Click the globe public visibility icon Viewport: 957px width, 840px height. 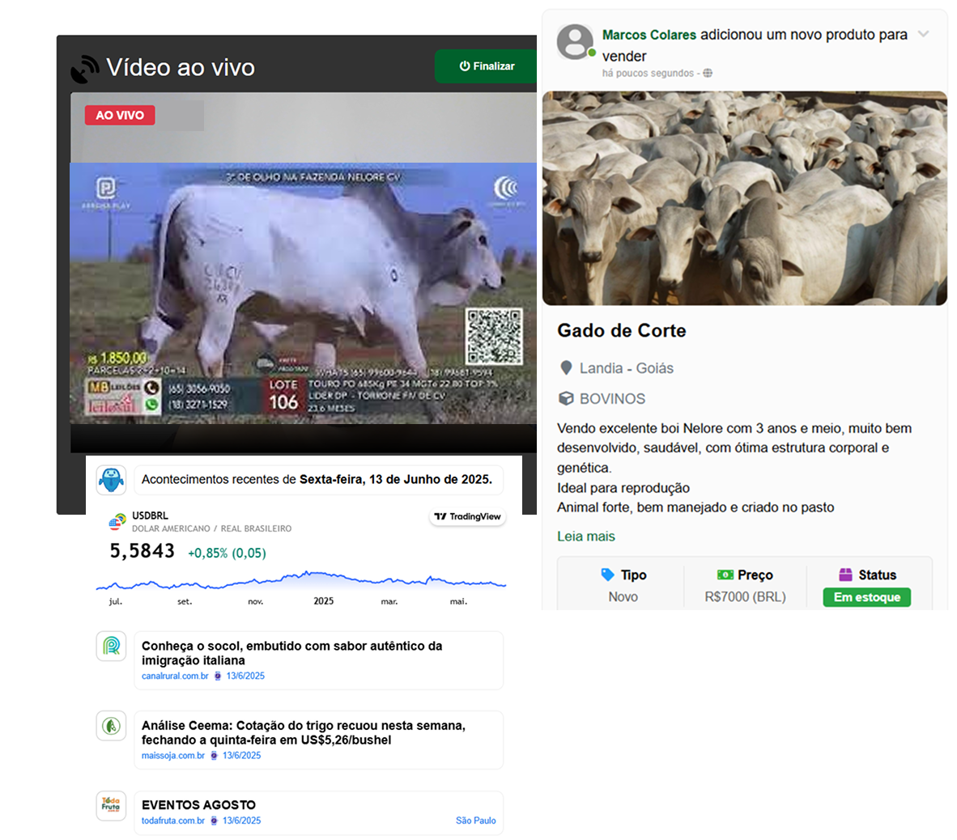click(708, 73)
